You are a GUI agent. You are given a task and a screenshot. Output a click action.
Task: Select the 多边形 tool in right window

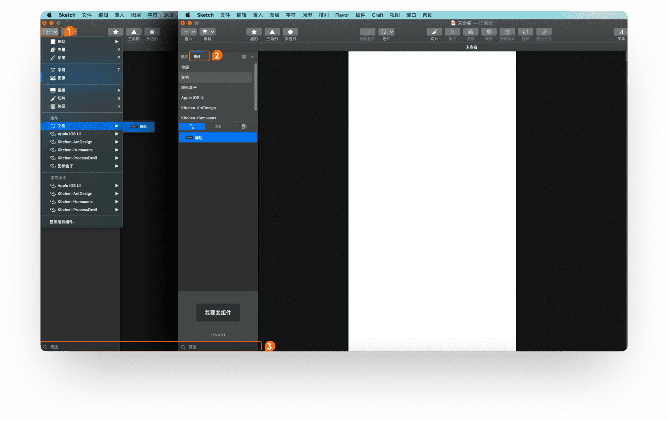[290, 32]
